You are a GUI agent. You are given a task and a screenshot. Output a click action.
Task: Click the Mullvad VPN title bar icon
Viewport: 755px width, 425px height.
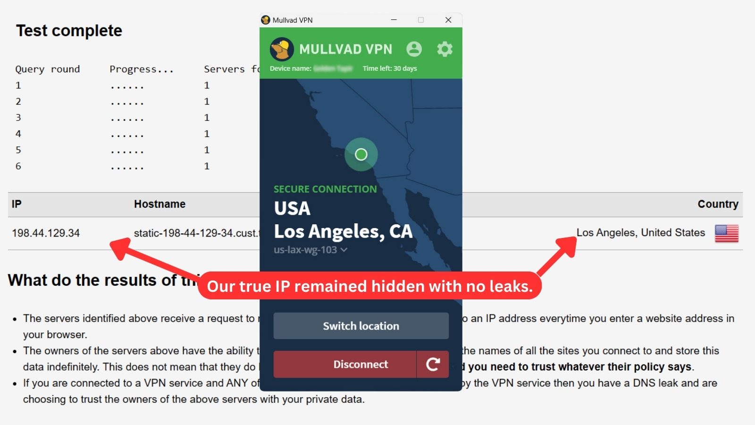click(x=266, y=20)
